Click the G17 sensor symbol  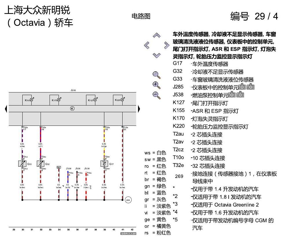point(104,163)
